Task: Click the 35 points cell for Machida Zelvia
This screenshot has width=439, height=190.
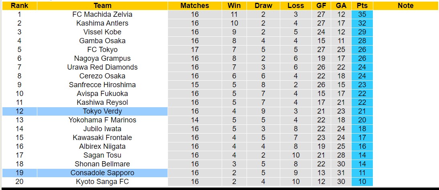Action: [x=362, y=14]
